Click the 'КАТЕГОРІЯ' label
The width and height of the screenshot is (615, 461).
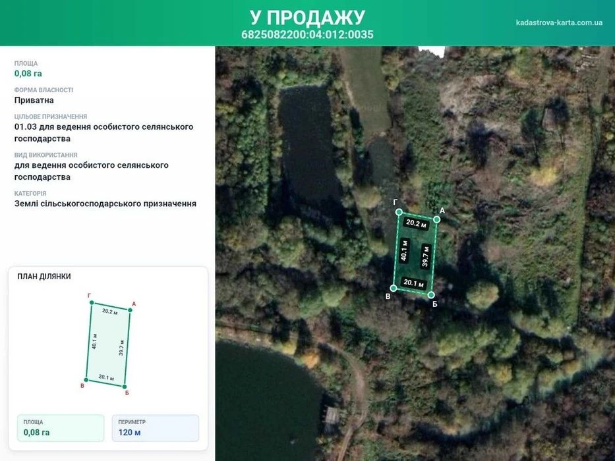(x=30, y=193)
